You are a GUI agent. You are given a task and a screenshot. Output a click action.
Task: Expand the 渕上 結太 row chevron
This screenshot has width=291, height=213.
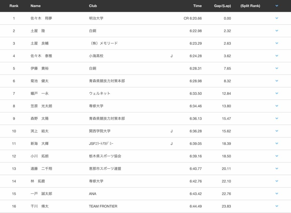coord(277,131)
